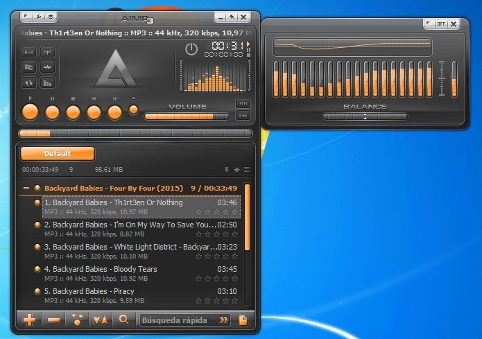Toggle equalizer window button beside volume
The height and width of the screenshot is (339, 482).
pos(243,103)
